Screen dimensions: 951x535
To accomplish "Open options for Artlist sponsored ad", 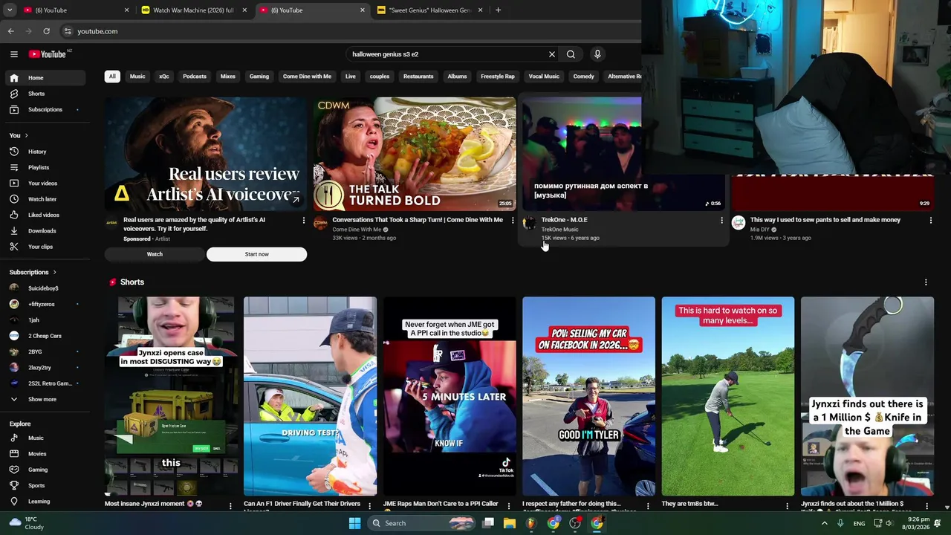I will [x=303, y=220].
